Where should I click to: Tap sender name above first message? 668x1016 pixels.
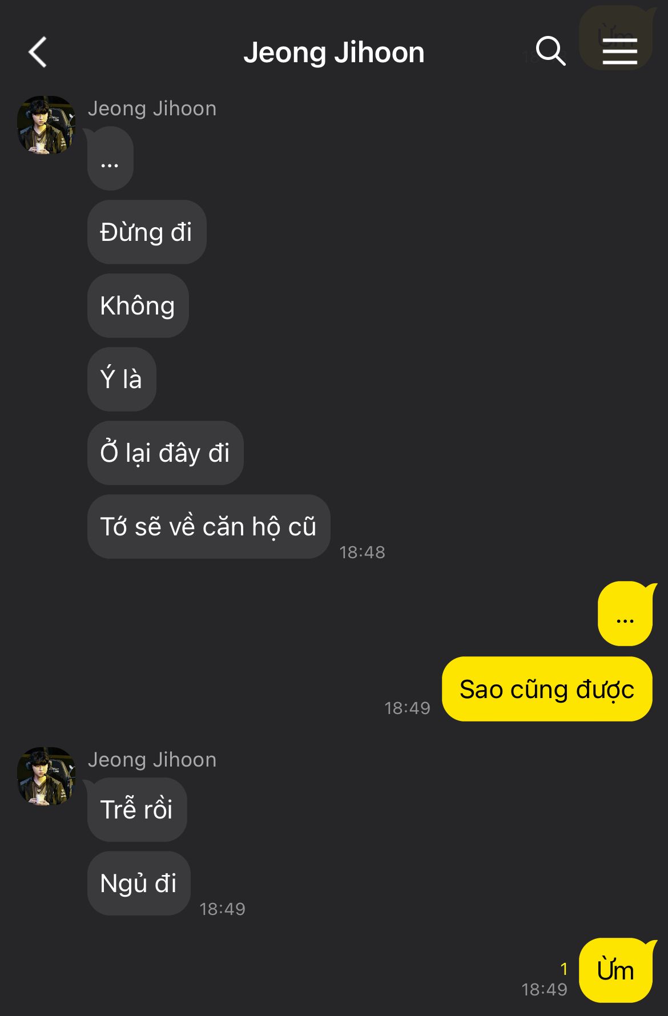(152, 108)
